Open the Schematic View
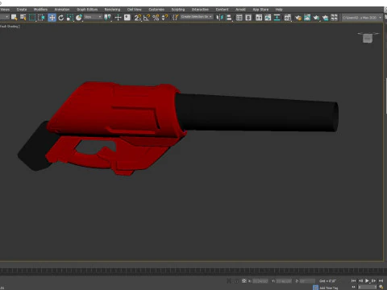 coord(277,18)
